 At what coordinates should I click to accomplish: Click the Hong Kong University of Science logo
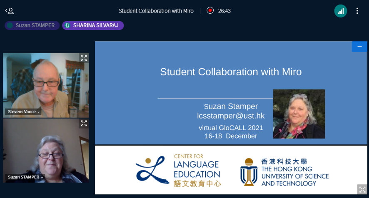(x=284, y=172)
